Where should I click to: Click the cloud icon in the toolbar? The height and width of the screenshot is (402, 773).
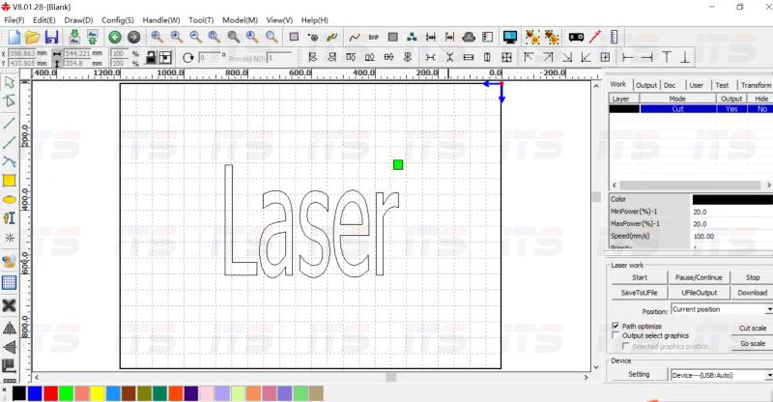[x=469, y=37]
